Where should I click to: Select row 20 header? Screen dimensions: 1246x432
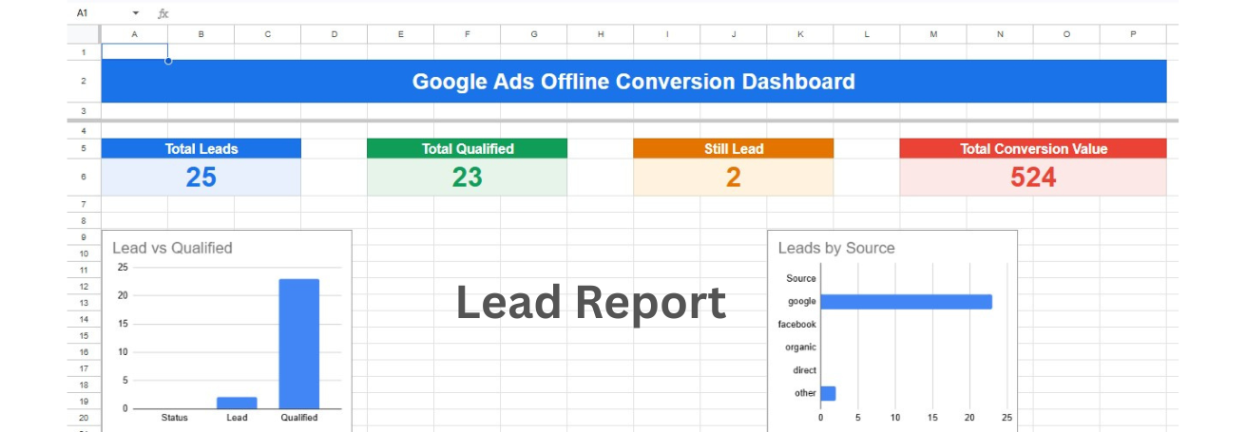click(84, 418)
